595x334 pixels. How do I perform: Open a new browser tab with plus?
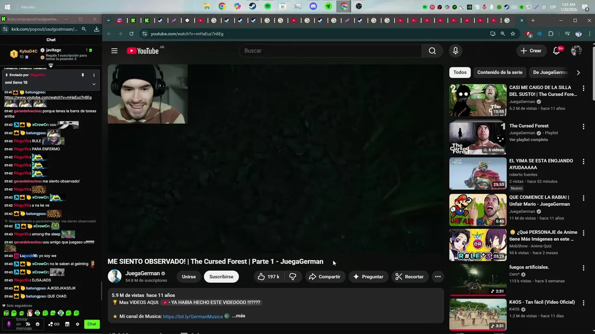[533, 20]
